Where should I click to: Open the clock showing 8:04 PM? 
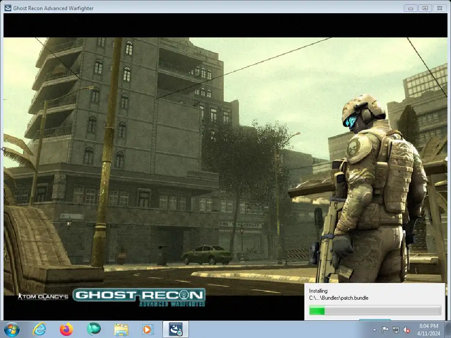point(429,326)
